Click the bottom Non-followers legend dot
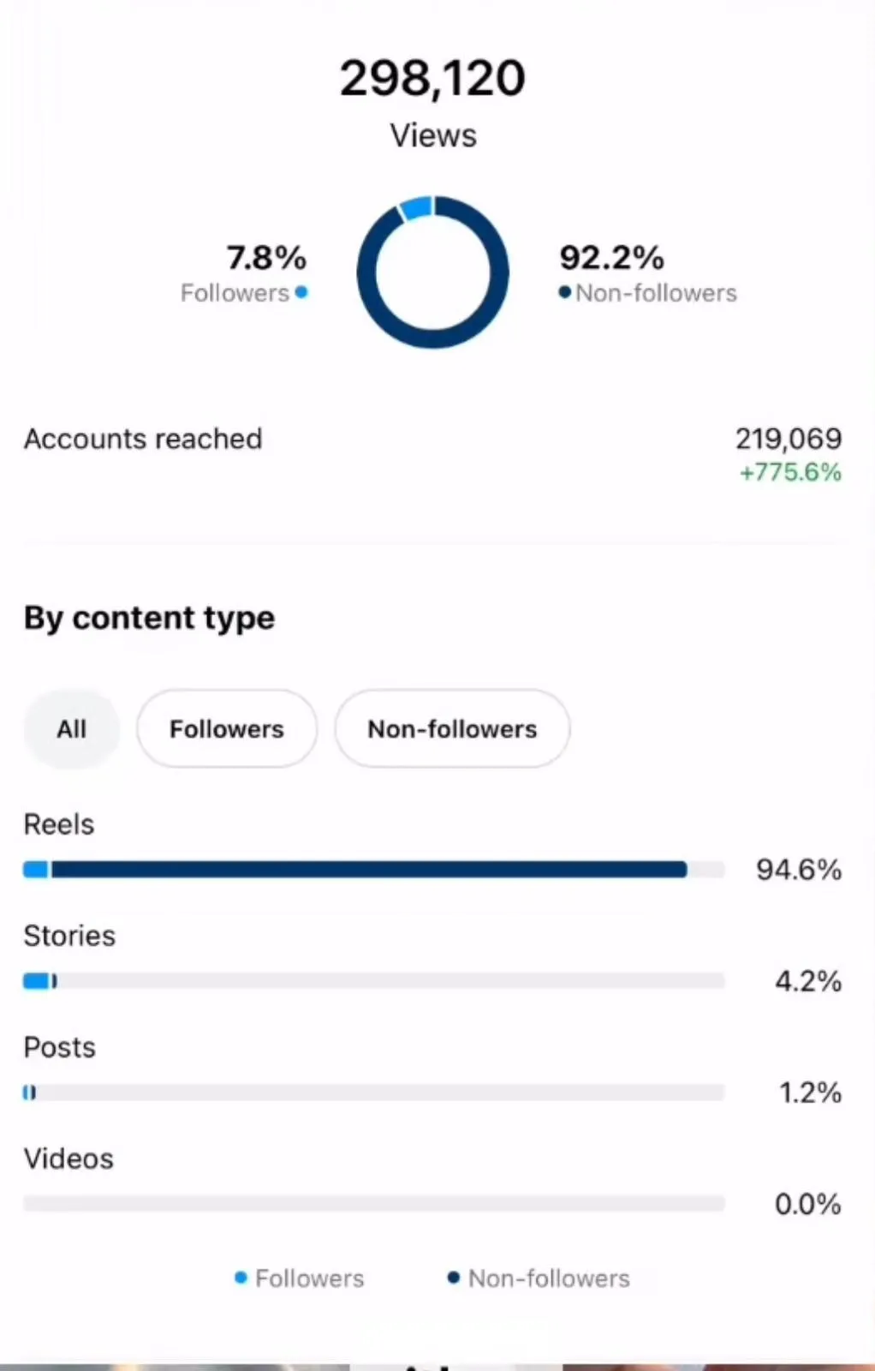This screenshot has width=875, height=1371. coord(454,1278)
